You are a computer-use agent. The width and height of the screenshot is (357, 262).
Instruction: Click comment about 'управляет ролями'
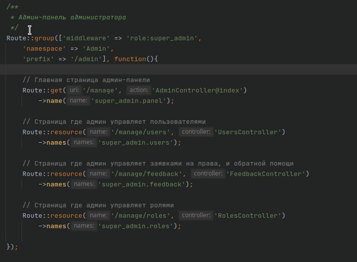98,205
